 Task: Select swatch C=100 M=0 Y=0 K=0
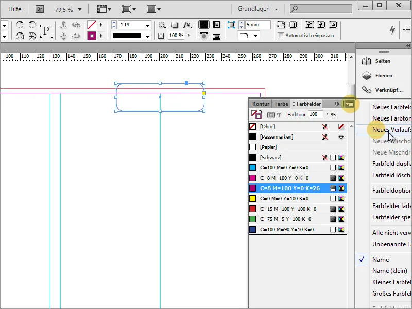[298, 168]
